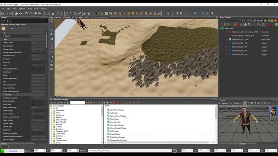
Task: Click the checkmark icon in World Outliner toolbar
Action: [248, 21]
